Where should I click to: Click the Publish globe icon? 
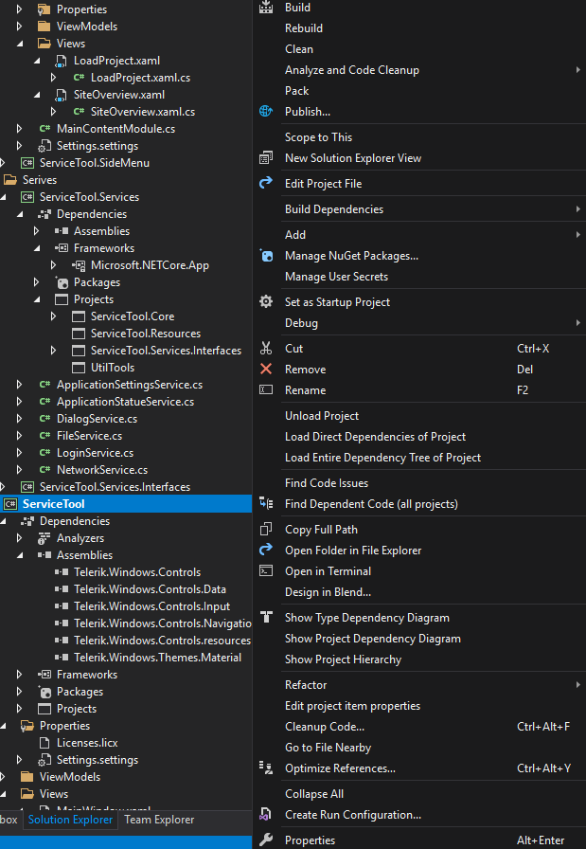tap(266, 111)
